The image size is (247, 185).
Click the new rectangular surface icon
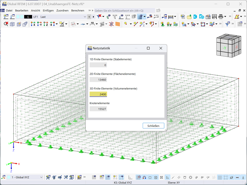coord(184,24)
